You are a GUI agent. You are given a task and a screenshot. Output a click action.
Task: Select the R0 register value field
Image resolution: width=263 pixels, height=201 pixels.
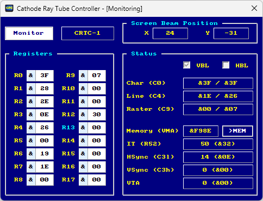coord(45,76)
